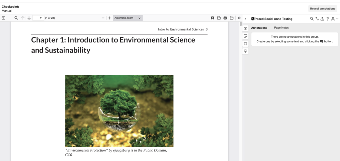The height and width of the screenshot is (161, 340).
Task: Select the rectangle annotation tool
Action: tap(245, 44)
